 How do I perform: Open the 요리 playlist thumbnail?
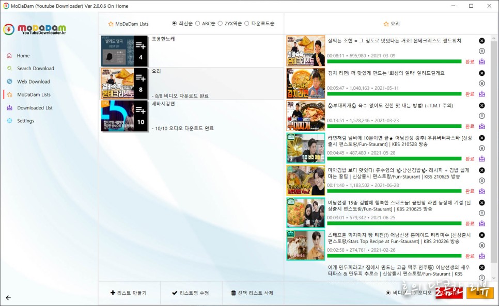pyautogui.click(x=124, y=83)
